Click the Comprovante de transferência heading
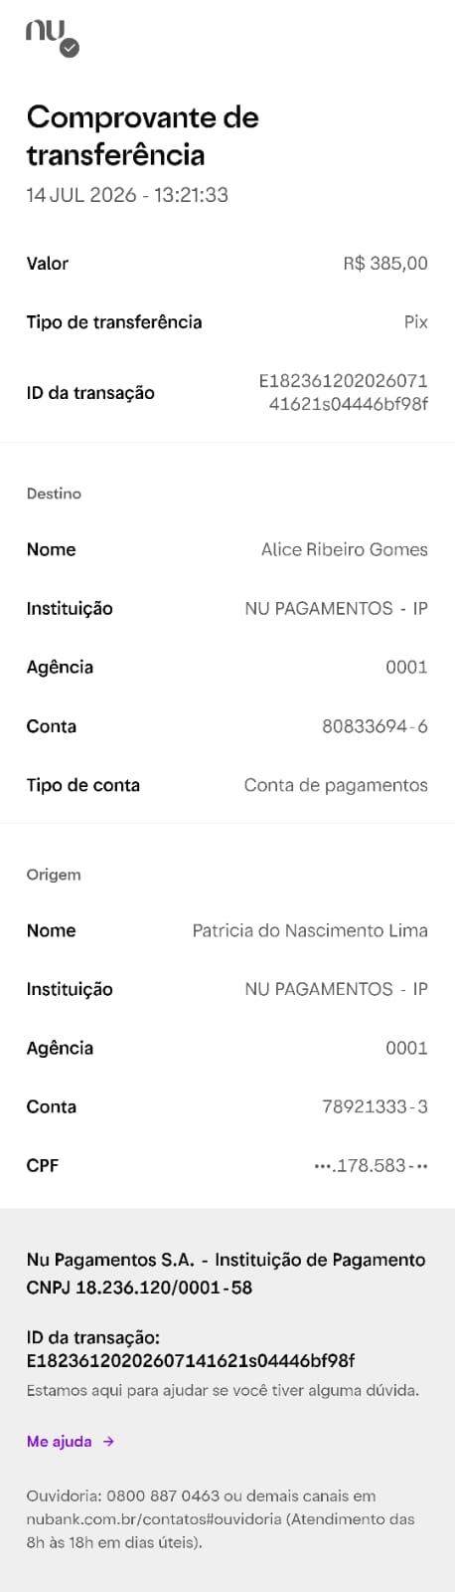The width and height of the screenshot is (455, 1592). [x=143, y=135]
